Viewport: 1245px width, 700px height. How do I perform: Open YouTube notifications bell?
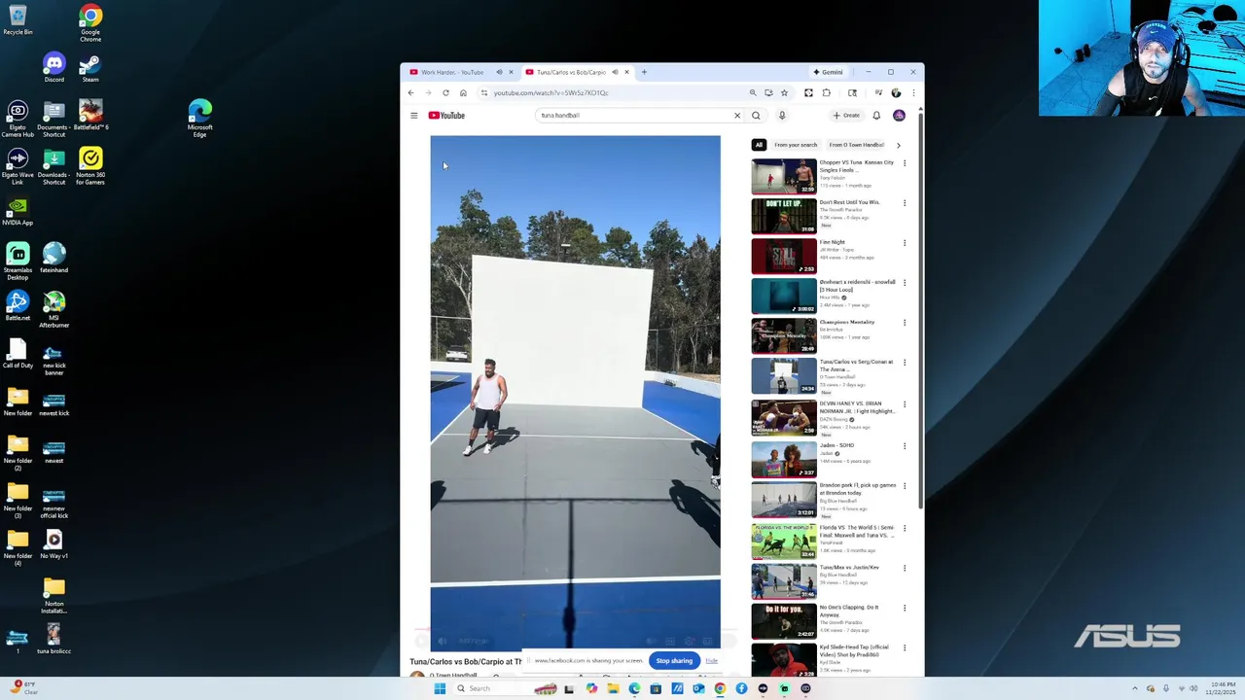(x=876, y=116)
